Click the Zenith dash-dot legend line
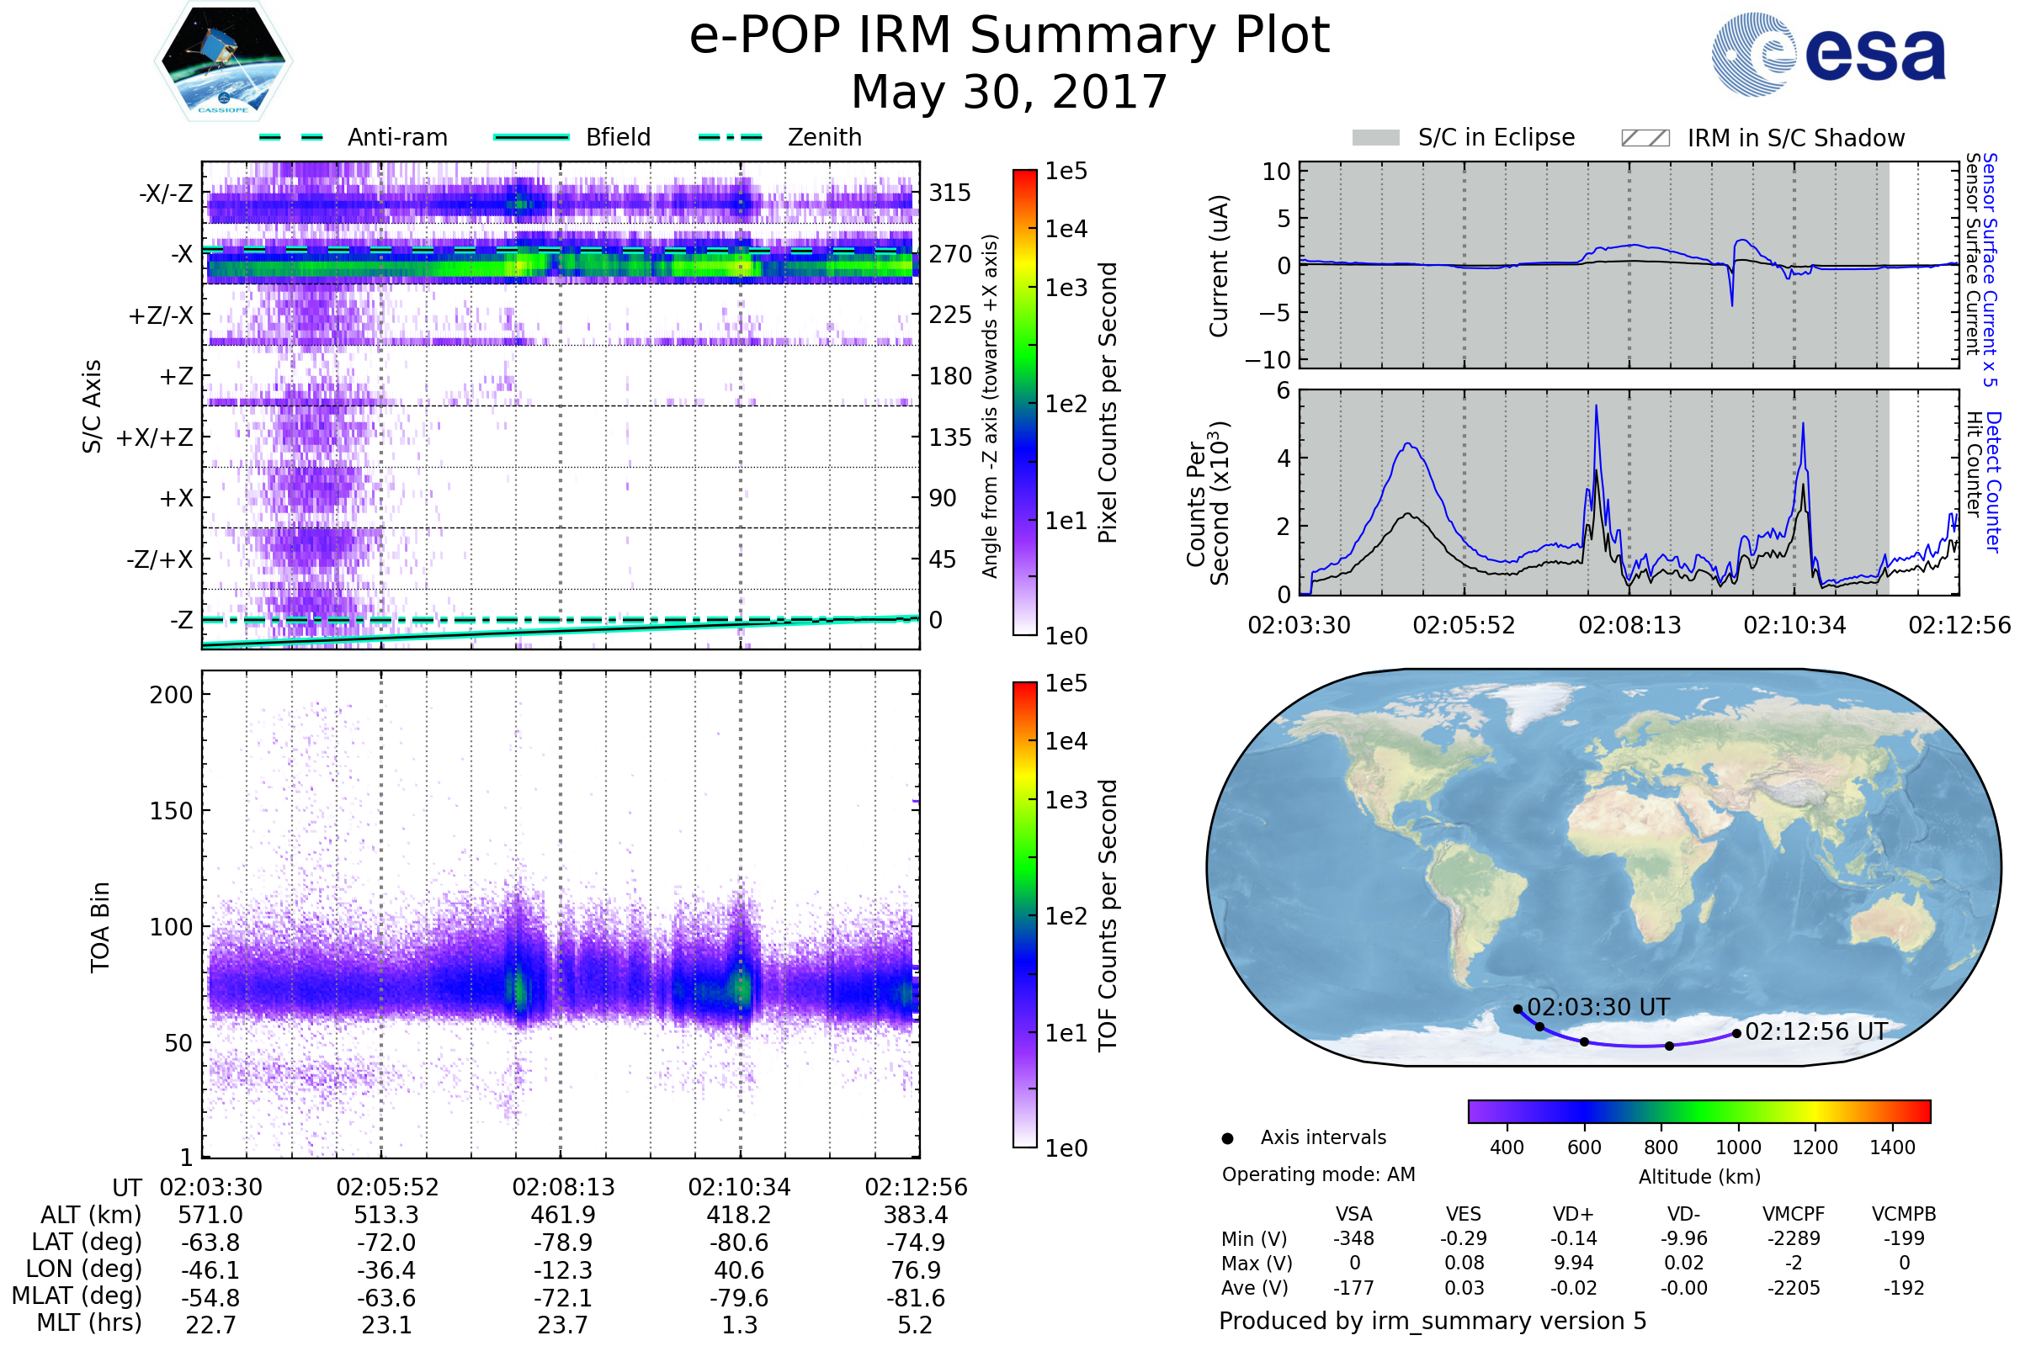Viewport: 2020px width, 1346px height. click(x=730, y=137)
